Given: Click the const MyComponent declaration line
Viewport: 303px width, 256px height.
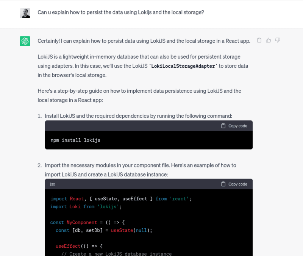Looking at the screenshot, I should coord(87,223).
